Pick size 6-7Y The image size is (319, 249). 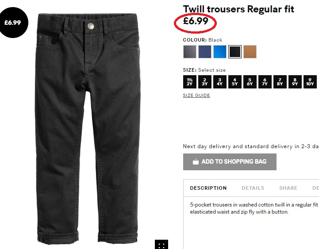(265, 82)
